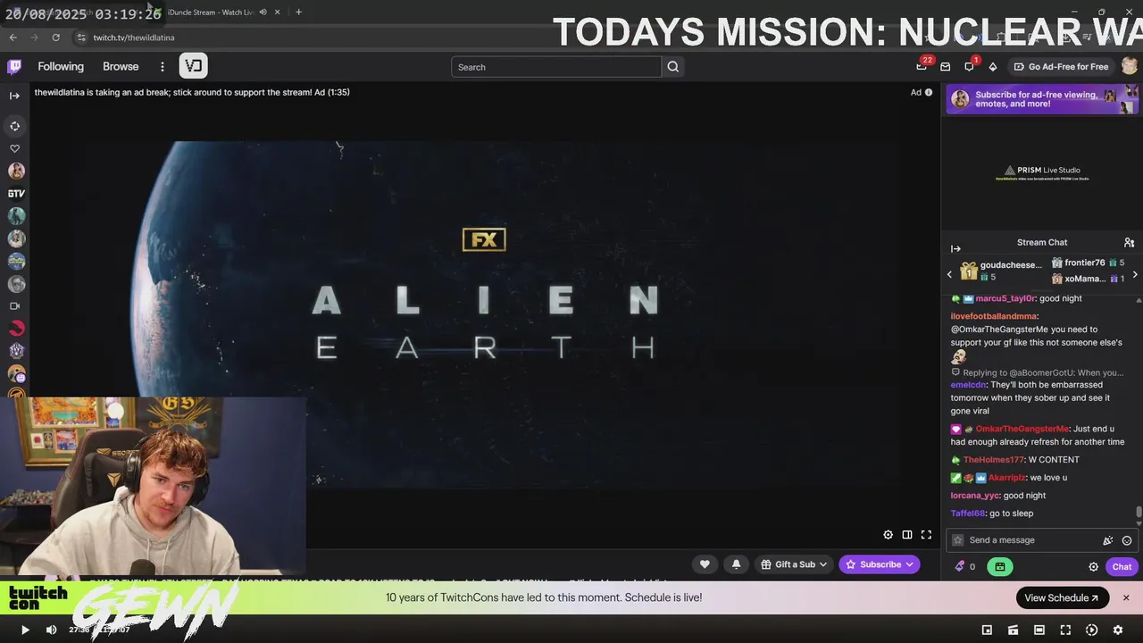This screenshot has height=643, width=1143.
Task: Open the camera-shaped sidebar icon
Action: (x=14, y=305)
